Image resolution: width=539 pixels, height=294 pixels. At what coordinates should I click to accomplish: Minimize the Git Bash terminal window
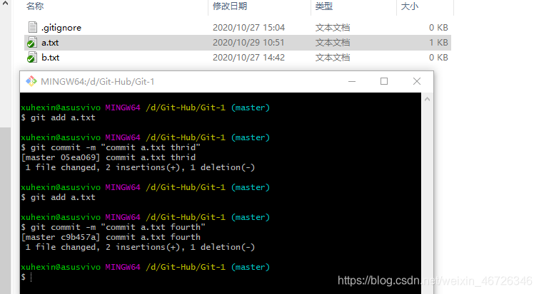coord(352,82)
